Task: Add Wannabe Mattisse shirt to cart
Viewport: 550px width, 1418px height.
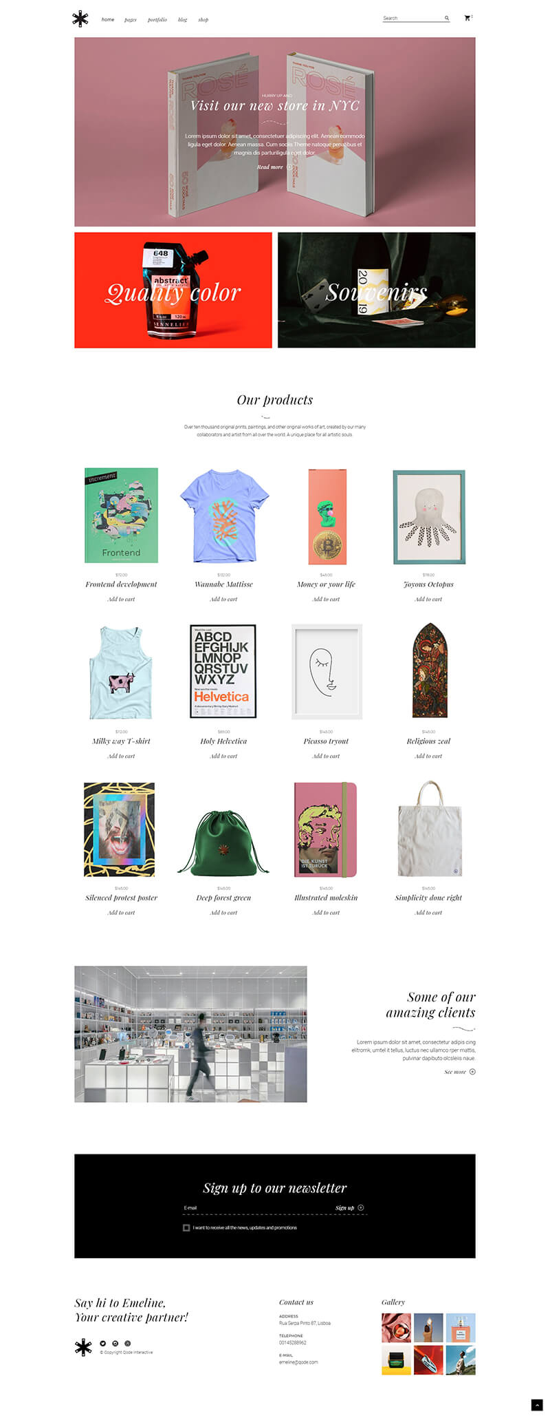Action: click(223, 600)
